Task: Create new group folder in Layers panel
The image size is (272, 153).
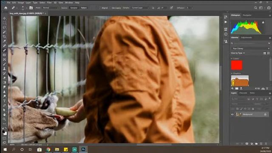Action: tap(256, 144)
